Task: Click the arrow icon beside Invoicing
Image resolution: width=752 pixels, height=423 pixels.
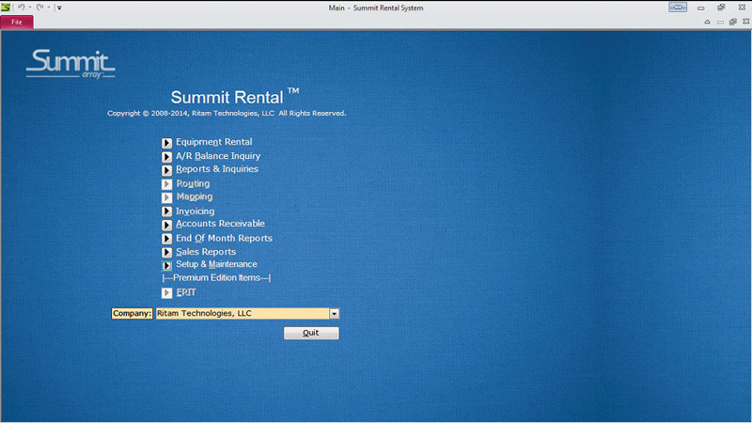Action: (x=166, y=211)
